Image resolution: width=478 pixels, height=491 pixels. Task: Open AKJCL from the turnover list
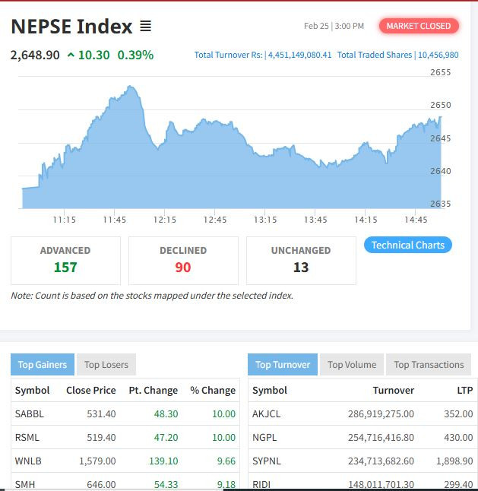tap(266, 414)
